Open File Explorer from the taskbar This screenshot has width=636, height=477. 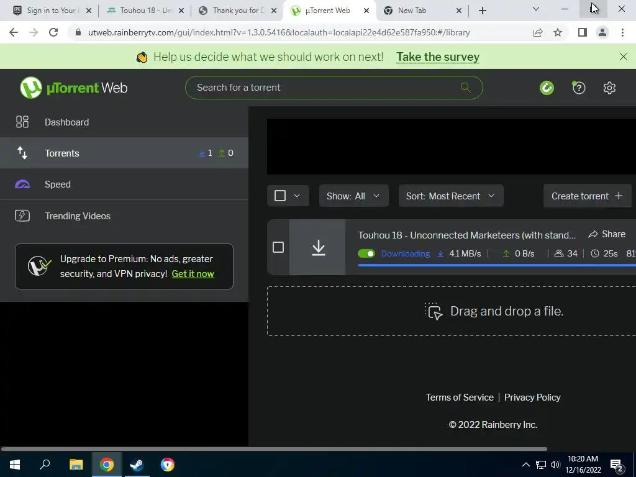tap(76, 465)
